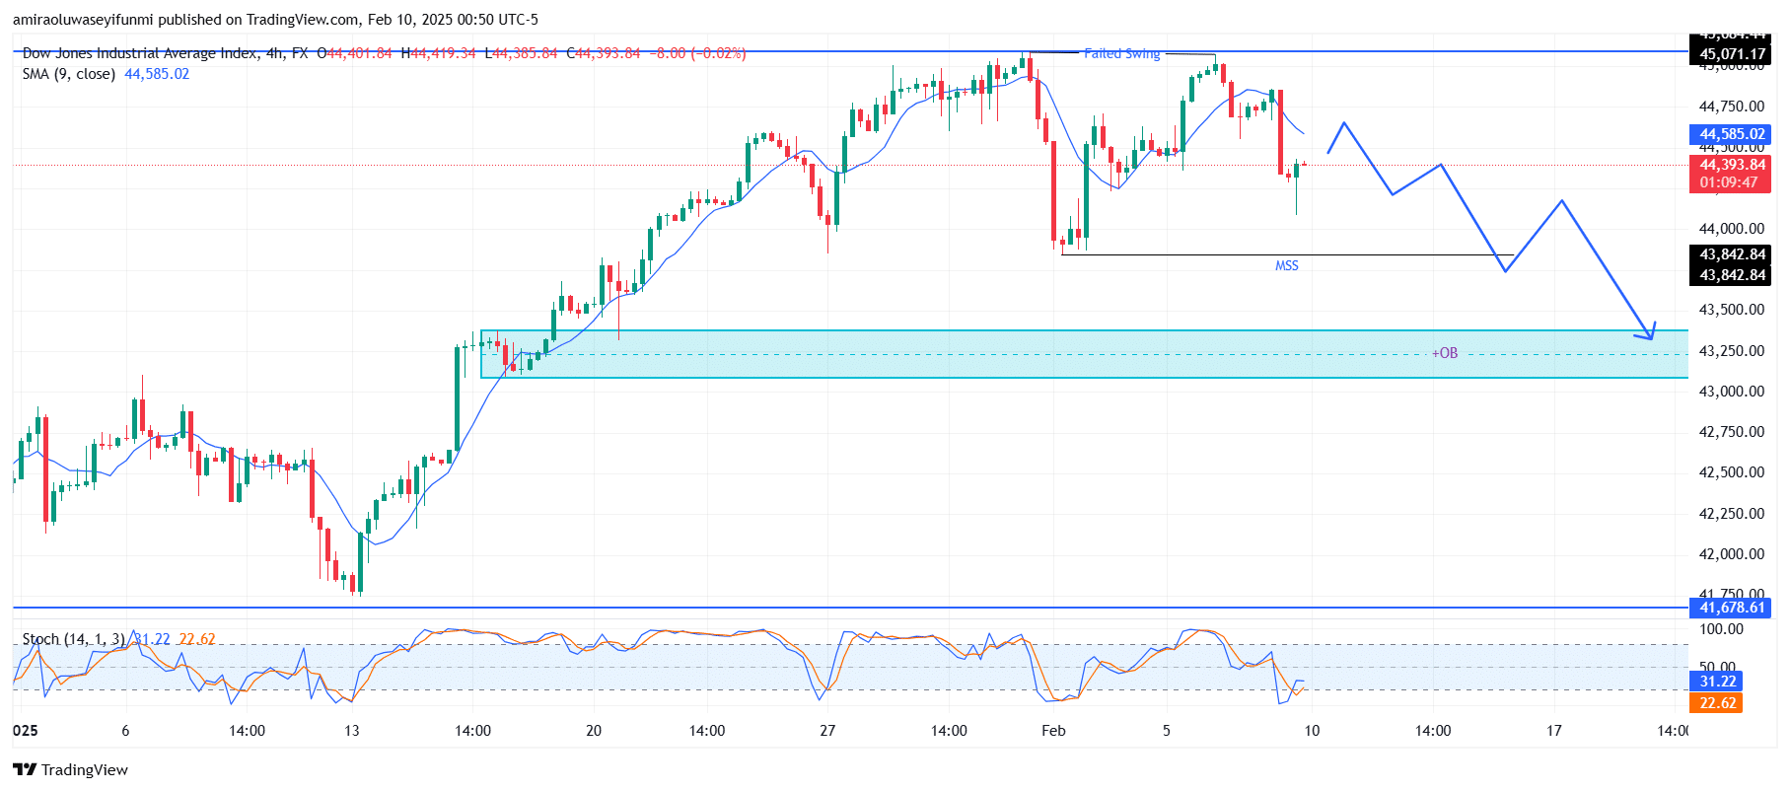1790x791 pixels.
Task: Click the '+OB' order block label
Action: point(1445,353)
